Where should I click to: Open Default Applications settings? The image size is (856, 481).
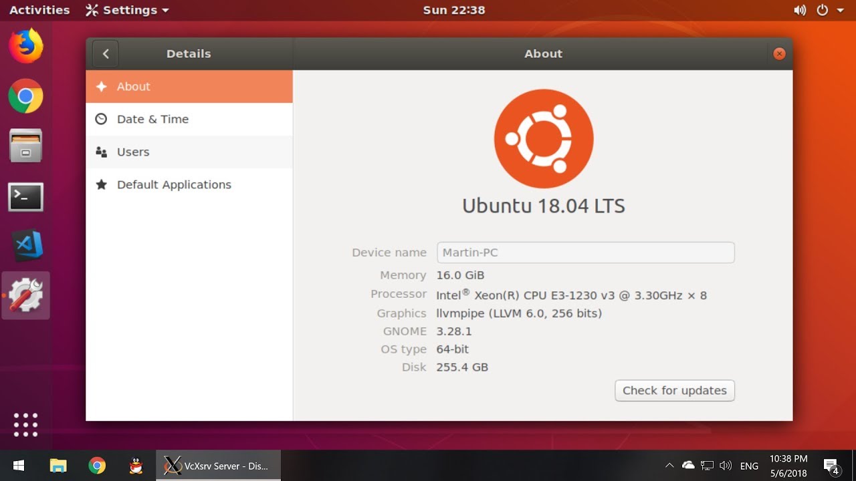(x=189, y=184)
